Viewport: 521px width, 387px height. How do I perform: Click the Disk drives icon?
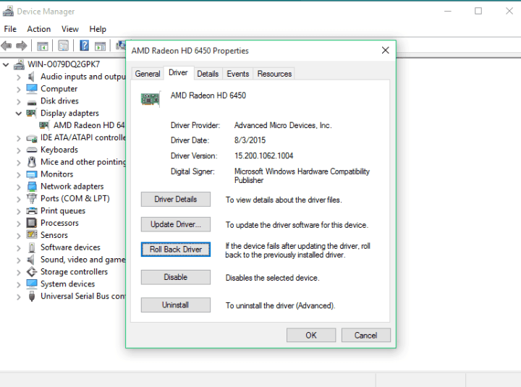point(32,102)
